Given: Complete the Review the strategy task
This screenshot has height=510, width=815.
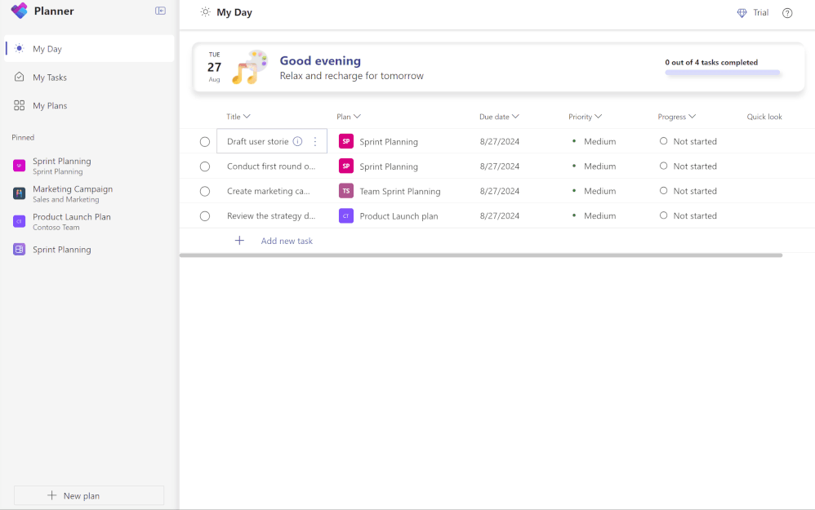Looking at the screenshot, I should [x=205, y=216].
